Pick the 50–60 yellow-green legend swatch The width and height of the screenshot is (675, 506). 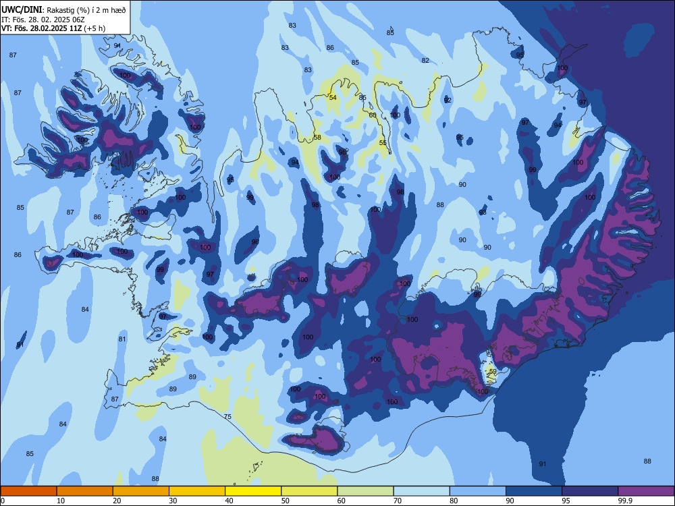309,491
